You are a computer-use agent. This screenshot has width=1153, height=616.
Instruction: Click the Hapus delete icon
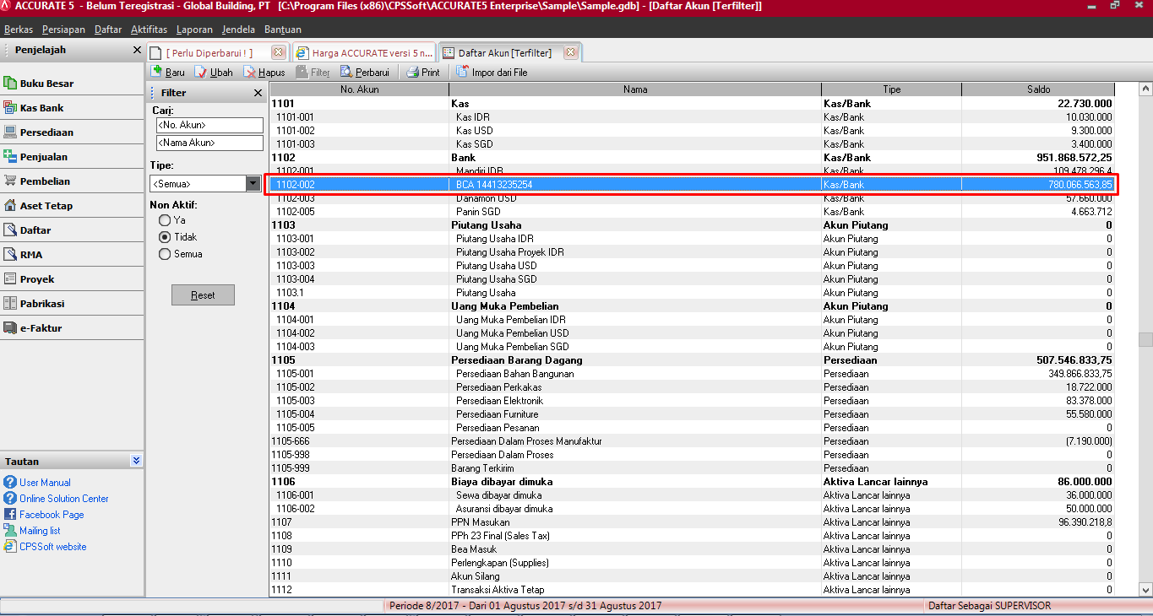point(250,72)
